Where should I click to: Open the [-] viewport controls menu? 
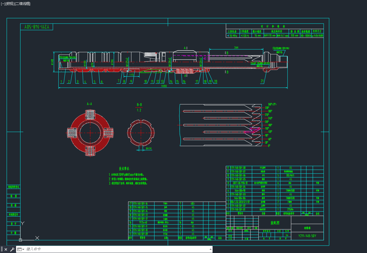point(3,4)
